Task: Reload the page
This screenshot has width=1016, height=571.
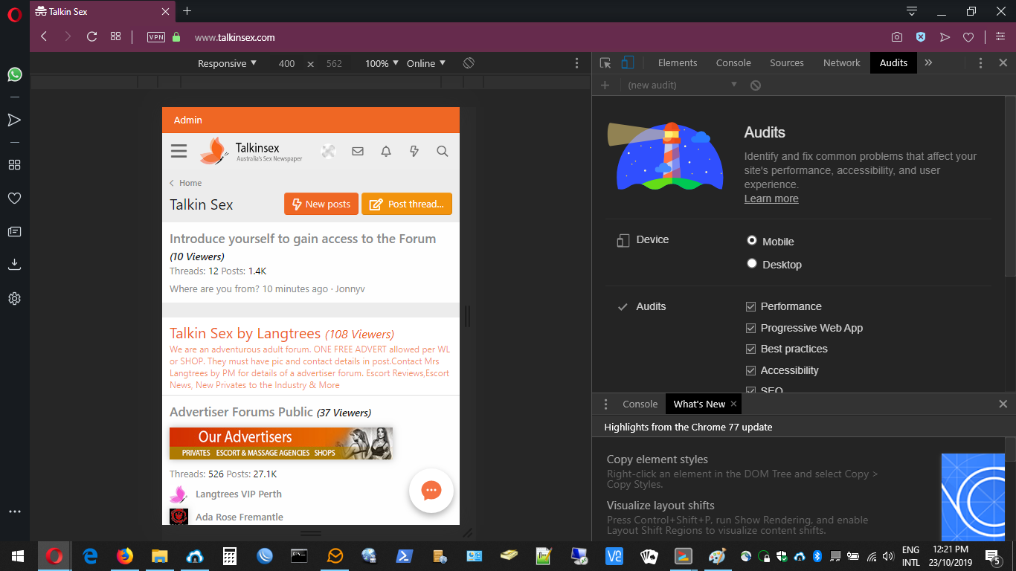Action: click(91, 36)
